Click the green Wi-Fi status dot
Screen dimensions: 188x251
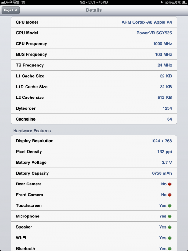tap(169, 238)
